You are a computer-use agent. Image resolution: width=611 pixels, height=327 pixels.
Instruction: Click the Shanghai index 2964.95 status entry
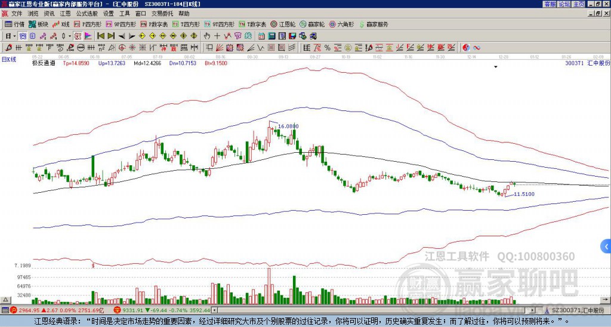coord(57,310)
